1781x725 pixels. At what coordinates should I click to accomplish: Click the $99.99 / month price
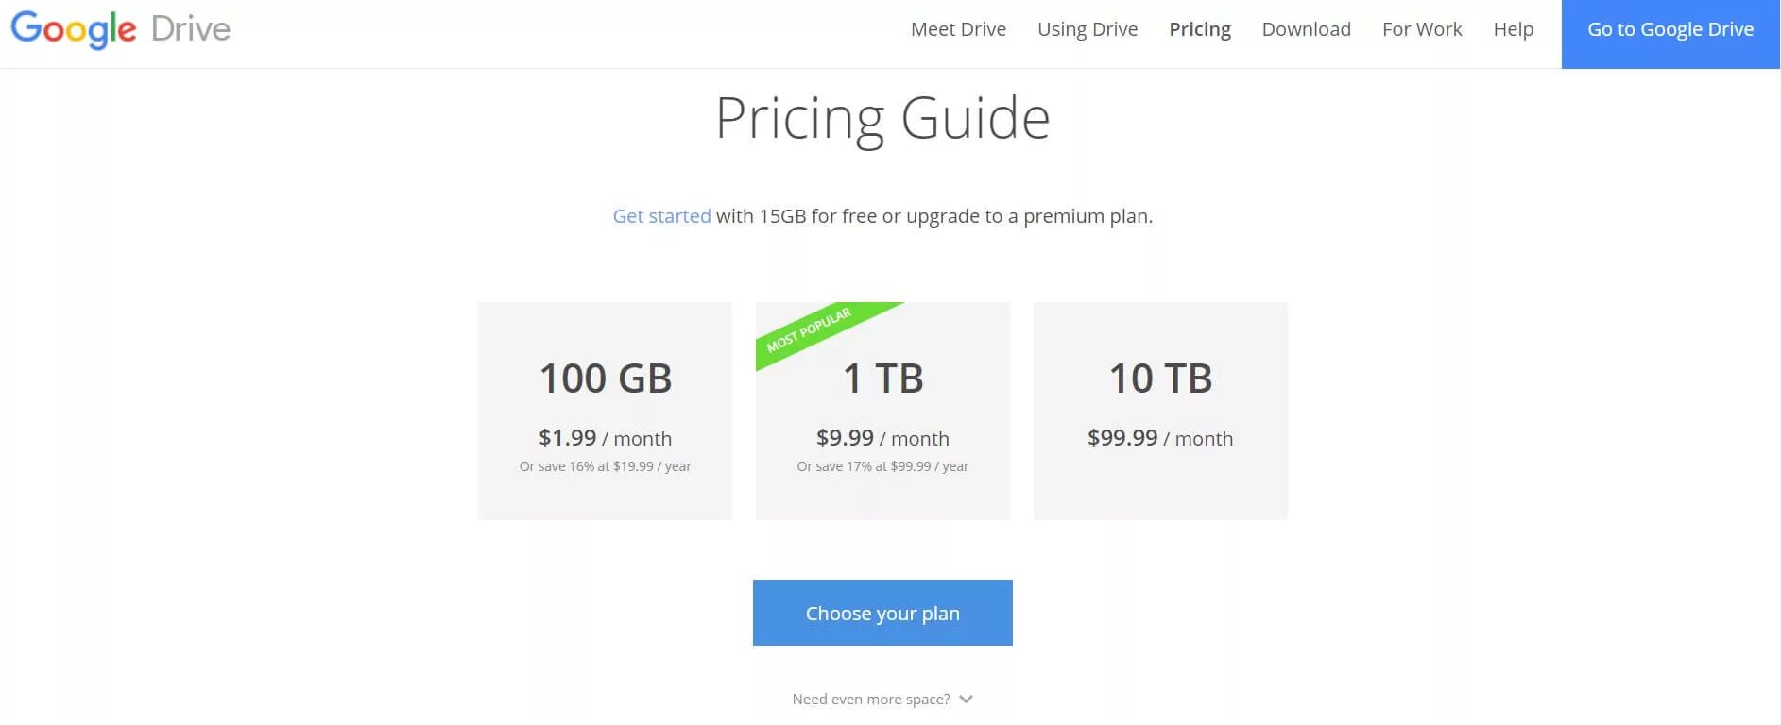click(1159, 438)
